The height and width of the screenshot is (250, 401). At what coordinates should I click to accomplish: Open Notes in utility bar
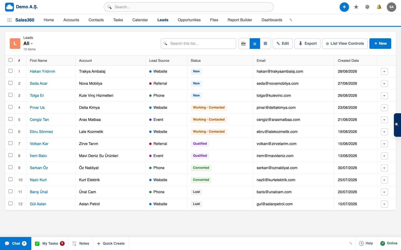80,243
